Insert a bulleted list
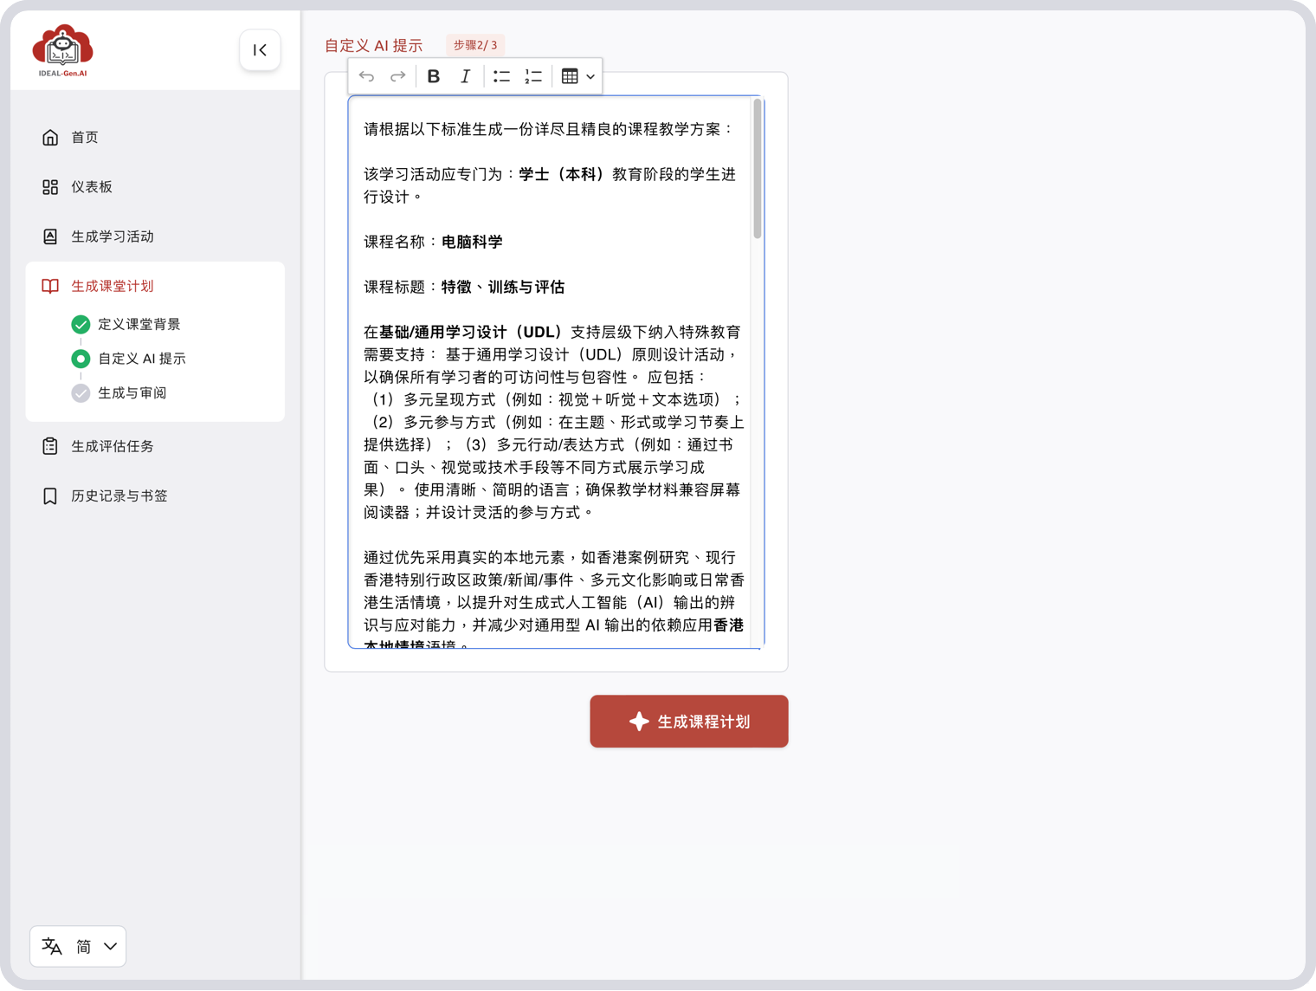The height and width of the screenshot is (991, 1316). [x=501, y=76]
